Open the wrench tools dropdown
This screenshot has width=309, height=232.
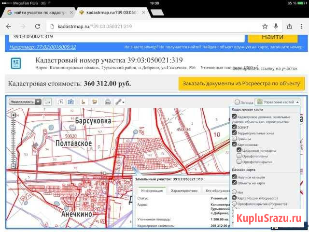click(120, 102)
